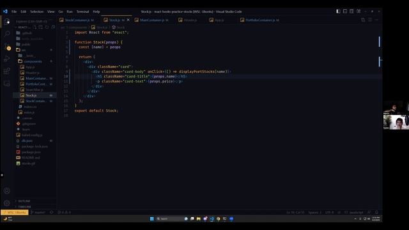Open the Go menu
The image size is (409, 230).
click(61, 11)
